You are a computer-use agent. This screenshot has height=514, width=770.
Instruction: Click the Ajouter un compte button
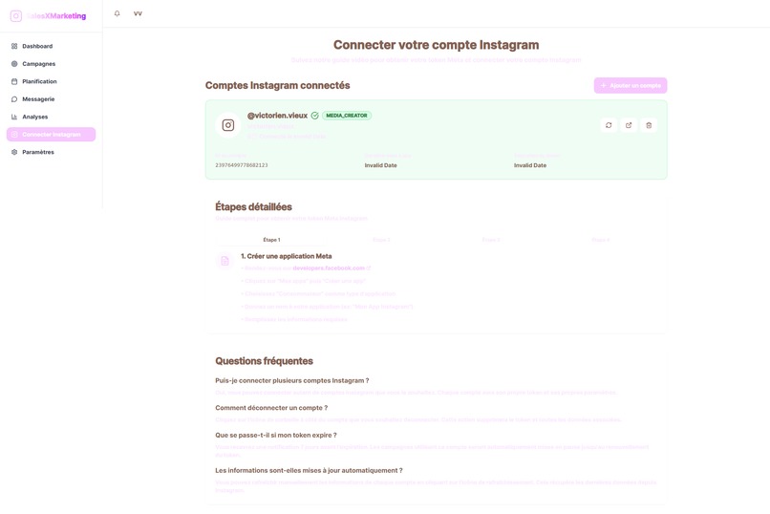631,85
